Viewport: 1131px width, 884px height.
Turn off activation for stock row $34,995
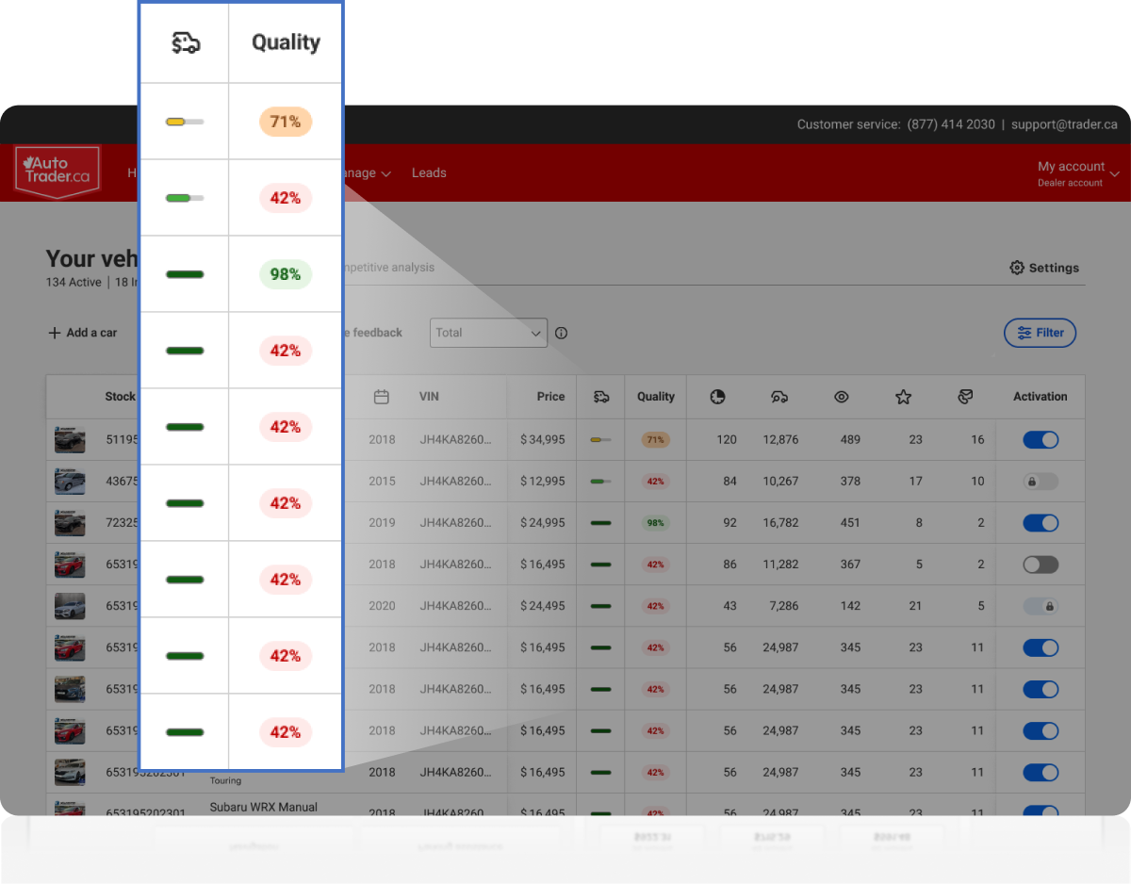pos(1041,440)
